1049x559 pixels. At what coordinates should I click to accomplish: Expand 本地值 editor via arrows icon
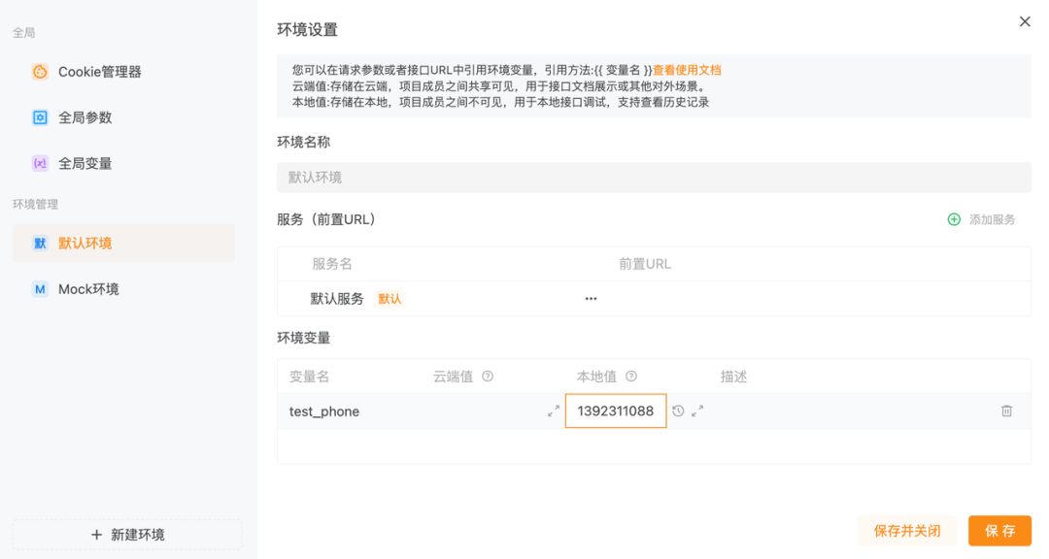coord(696,411)
